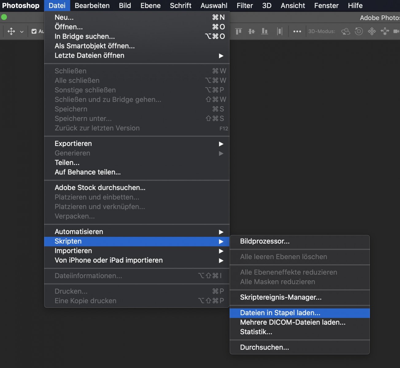Image resolution: width=400 pixels, height=368 pixels.
Task: Choose Öffnen... from the Datei menu
Action: 137,27
